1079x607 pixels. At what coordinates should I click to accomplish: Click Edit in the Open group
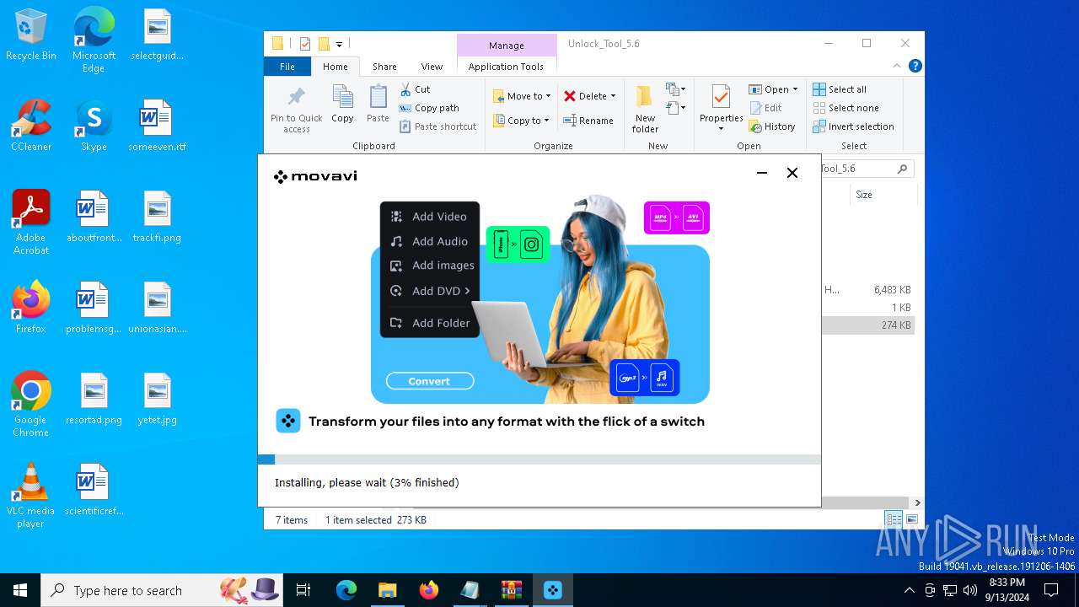765,108
